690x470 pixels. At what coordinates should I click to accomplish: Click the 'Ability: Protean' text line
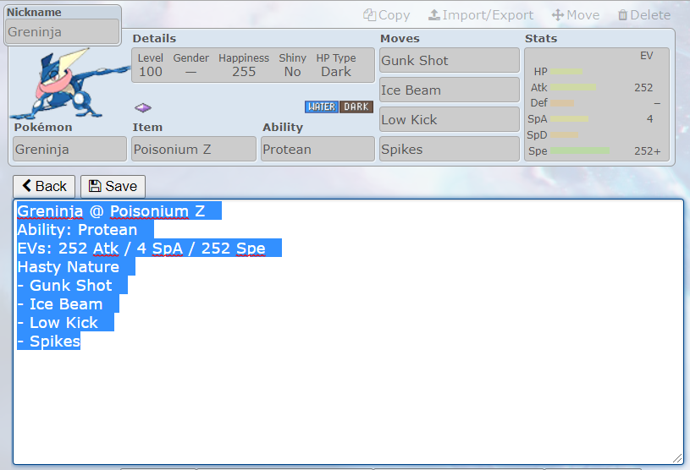[77, 230]
